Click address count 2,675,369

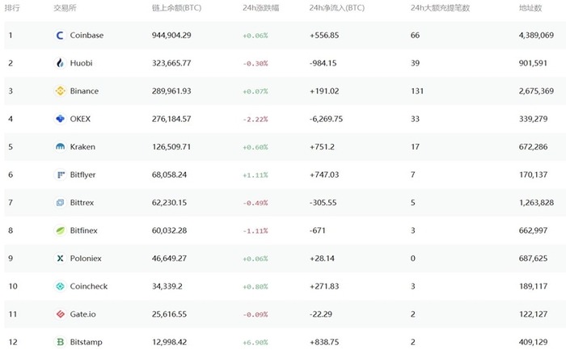[x=536, y=91]
